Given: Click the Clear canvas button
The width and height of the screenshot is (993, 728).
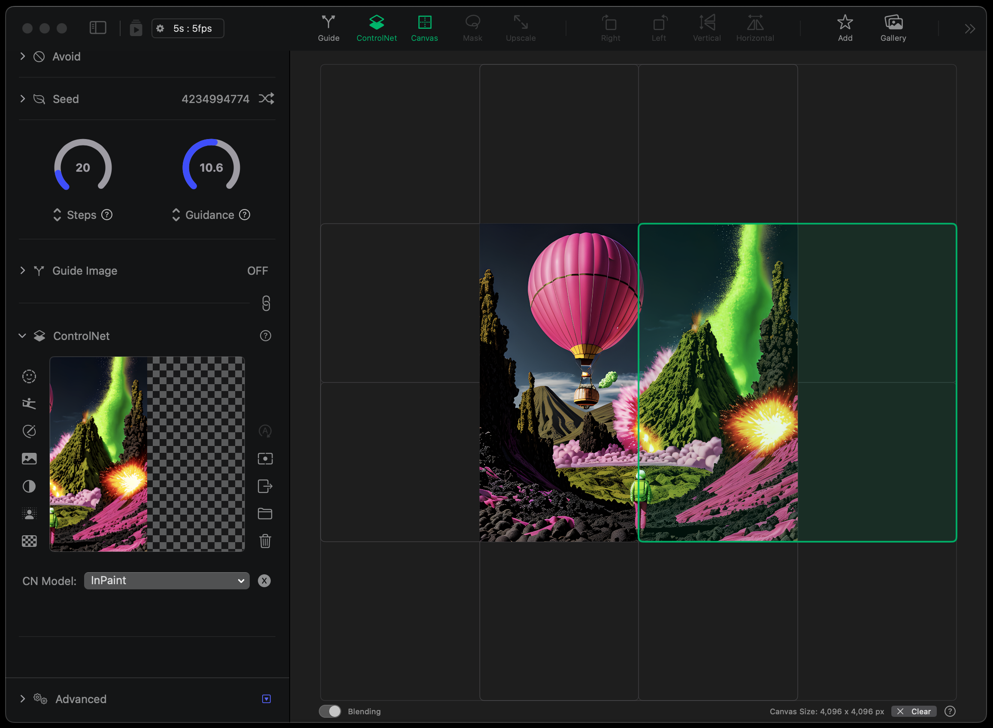Looking at the screenshot, I should pos(914,711).
